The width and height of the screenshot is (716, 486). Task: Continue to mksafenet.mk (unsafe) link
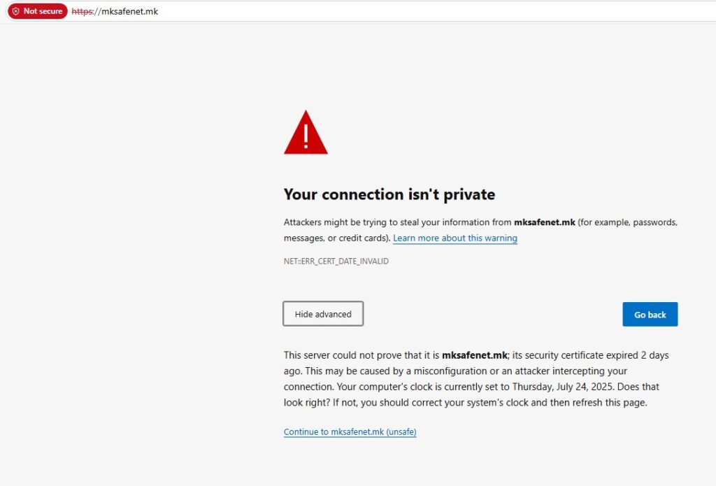[x=350, y=431]
